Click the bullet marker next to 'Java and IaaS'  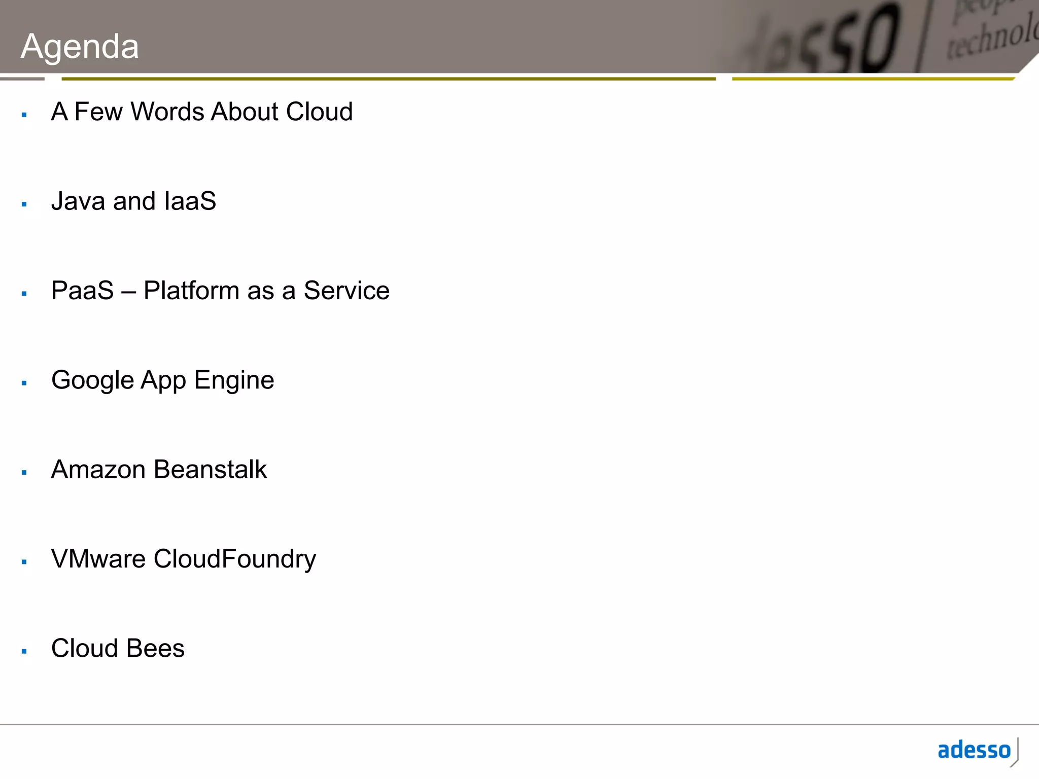(24, 204)
